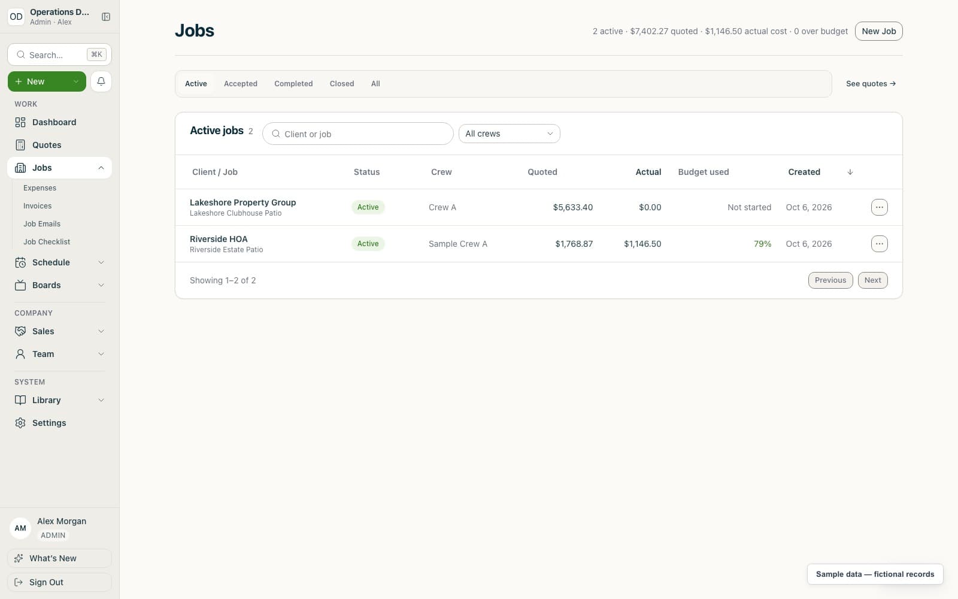The image size is (958, 599).
Task: Open the New button dropdown arrow
Action: [76, 81]
